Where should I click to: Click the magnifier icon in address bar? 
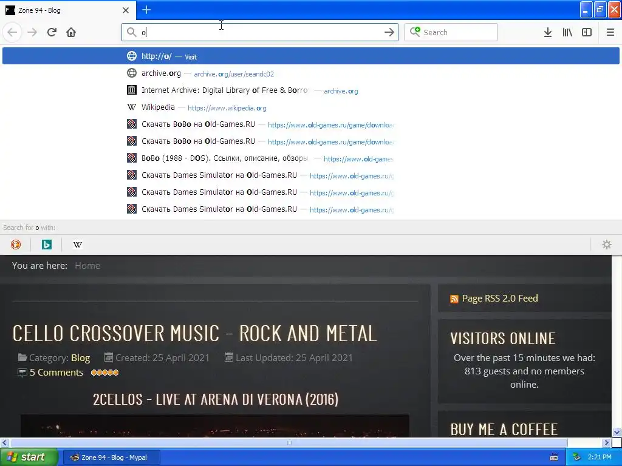(131, 32)
